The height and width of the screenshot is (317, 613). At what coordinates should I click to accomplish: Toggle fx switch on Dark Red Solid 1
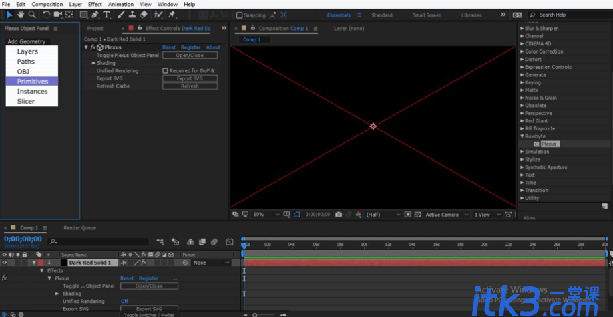click(x=144, y=263)
